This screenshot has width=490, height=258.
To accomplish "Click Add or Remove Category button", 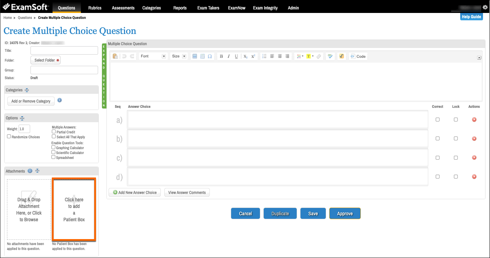I will [x=31, y=101].
